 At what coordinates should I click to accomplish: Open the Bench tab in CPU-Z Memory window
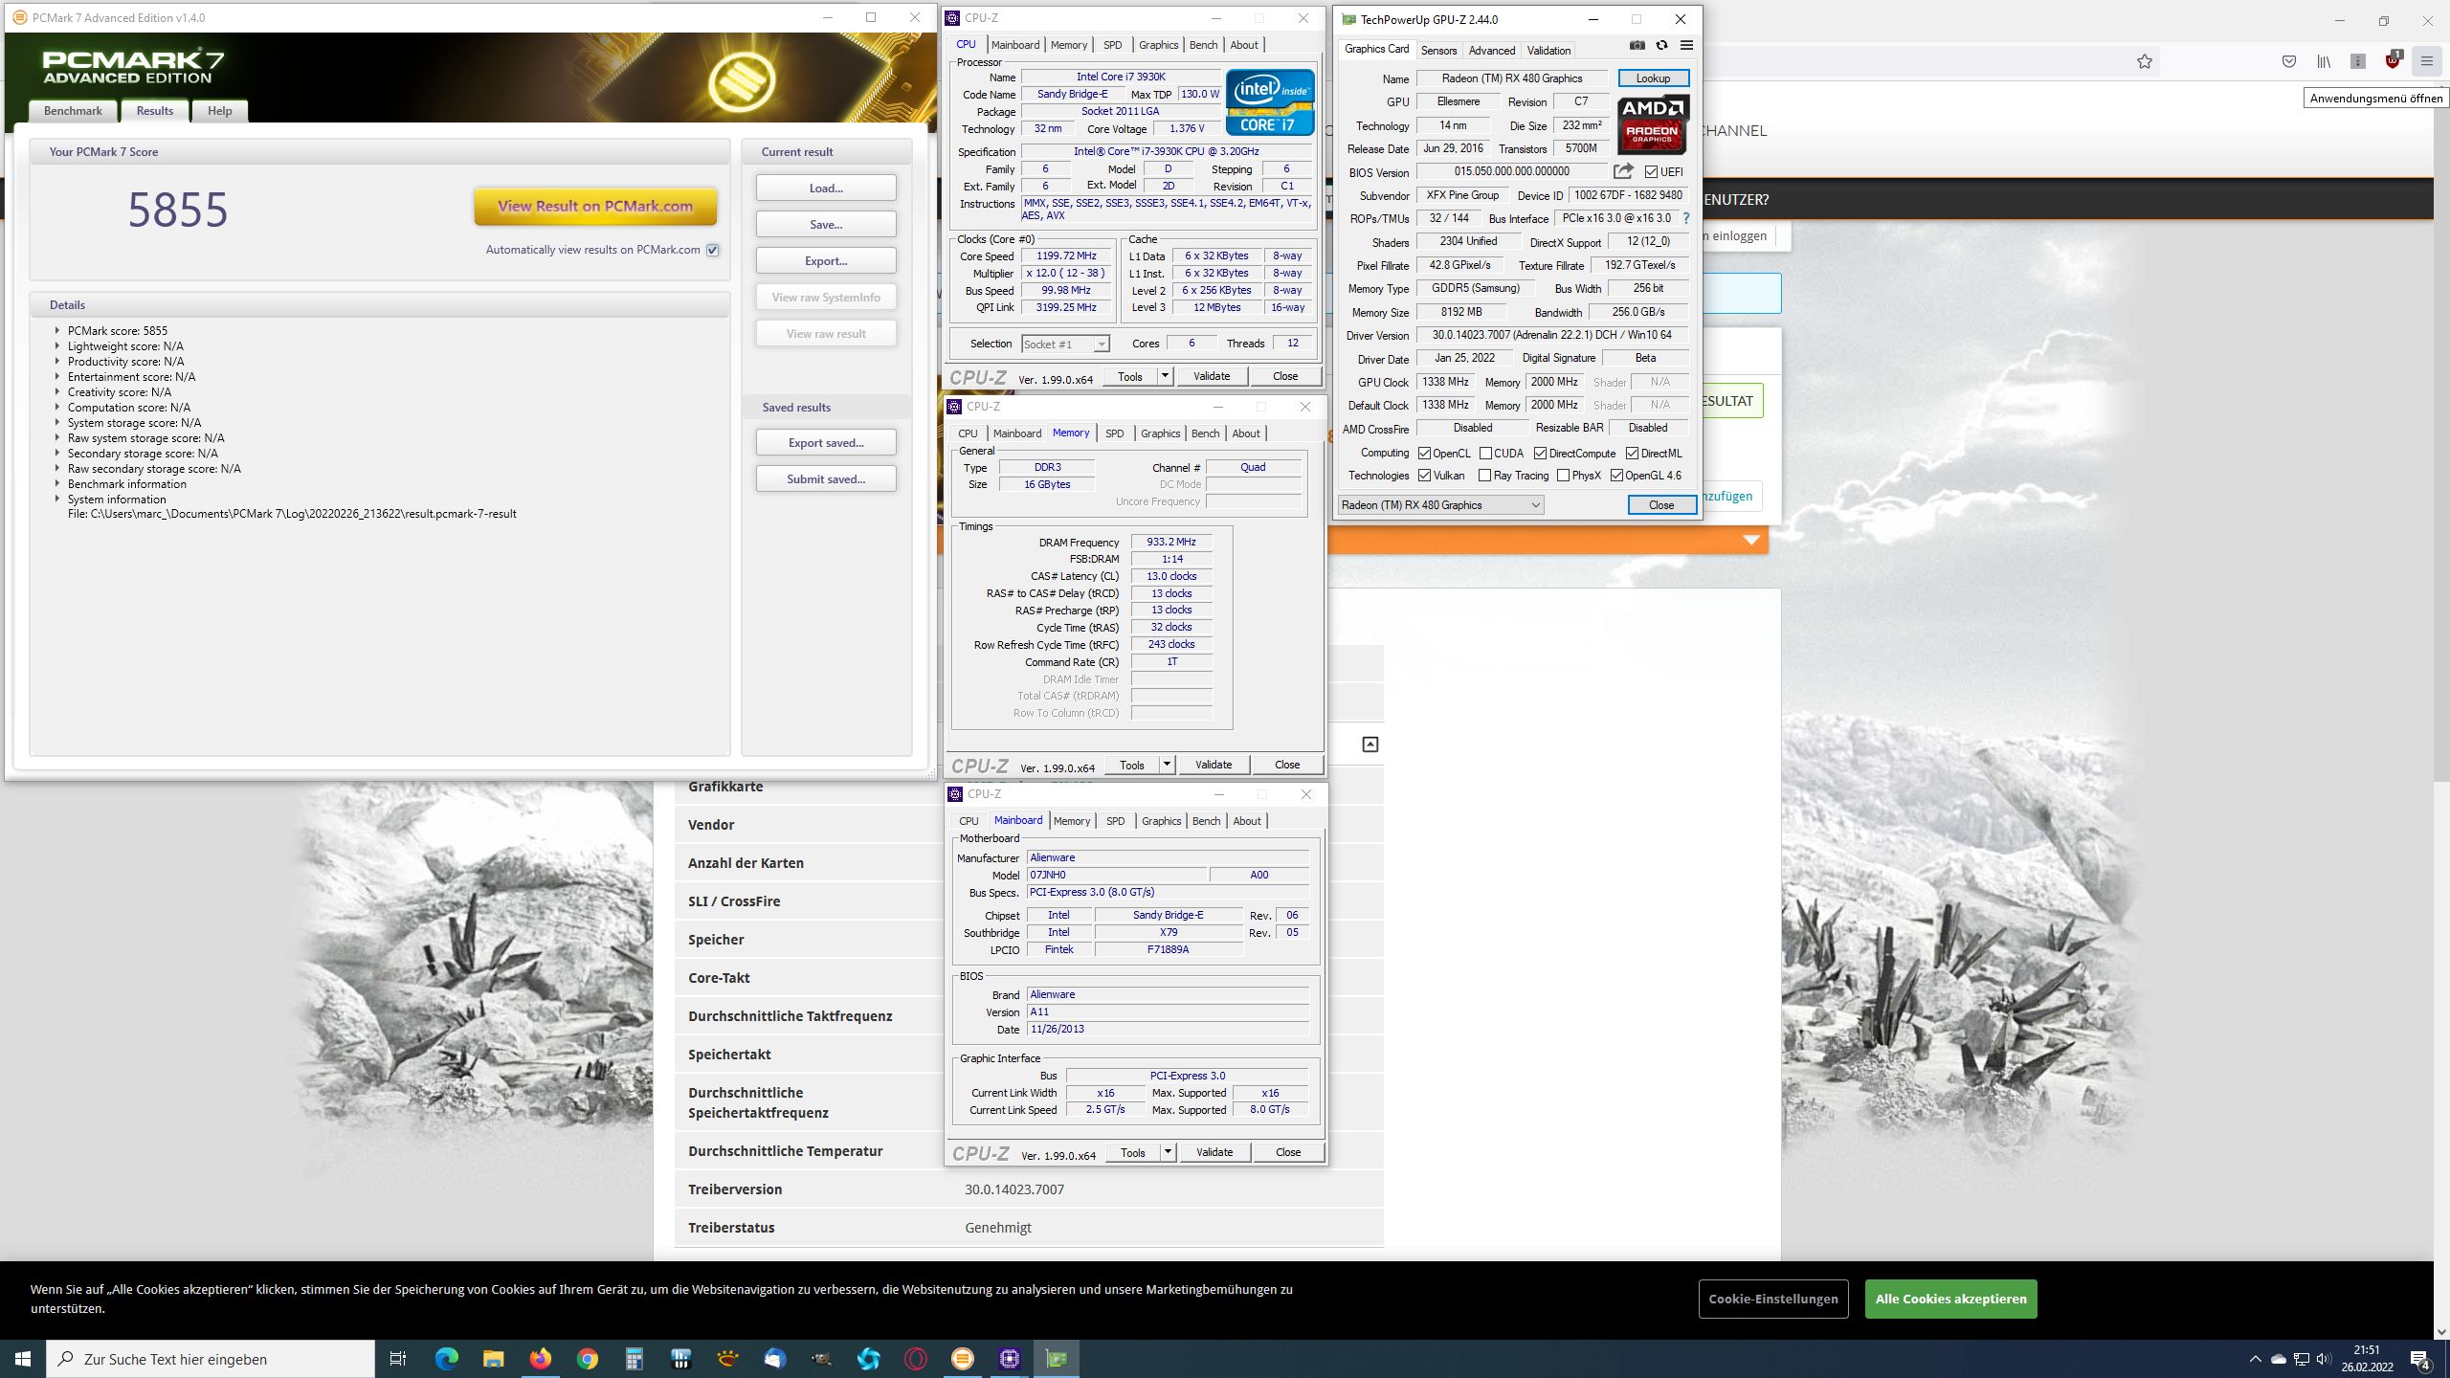click(x=1205, y=433)
